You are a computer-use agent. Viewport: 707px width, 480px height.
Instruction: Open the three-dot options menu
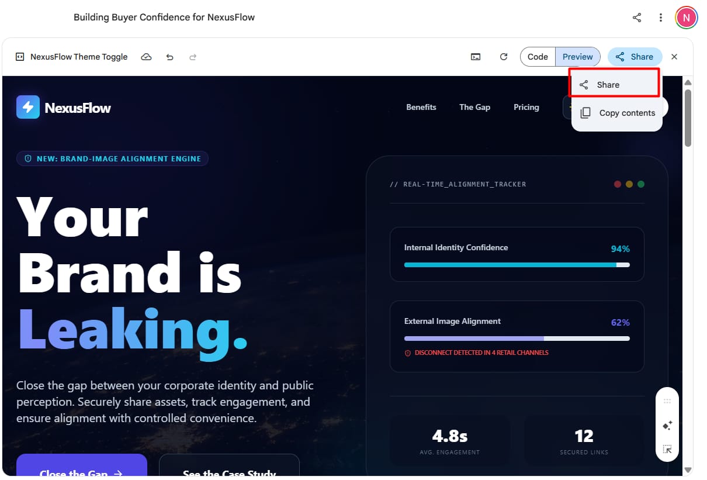pos(660,17)
